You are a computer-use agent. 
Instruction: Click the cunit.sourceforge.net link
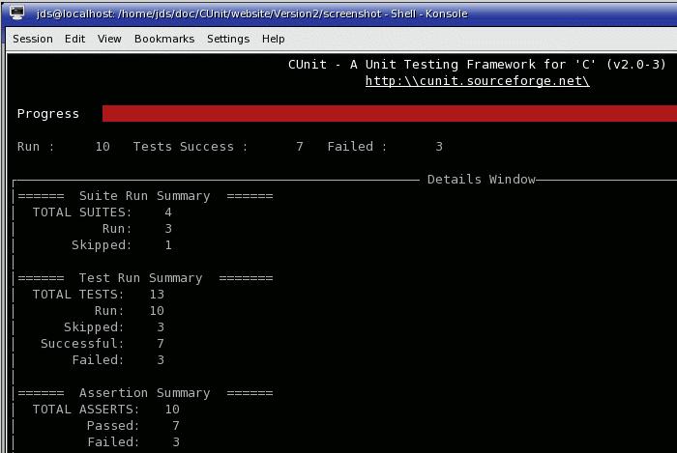477,80
